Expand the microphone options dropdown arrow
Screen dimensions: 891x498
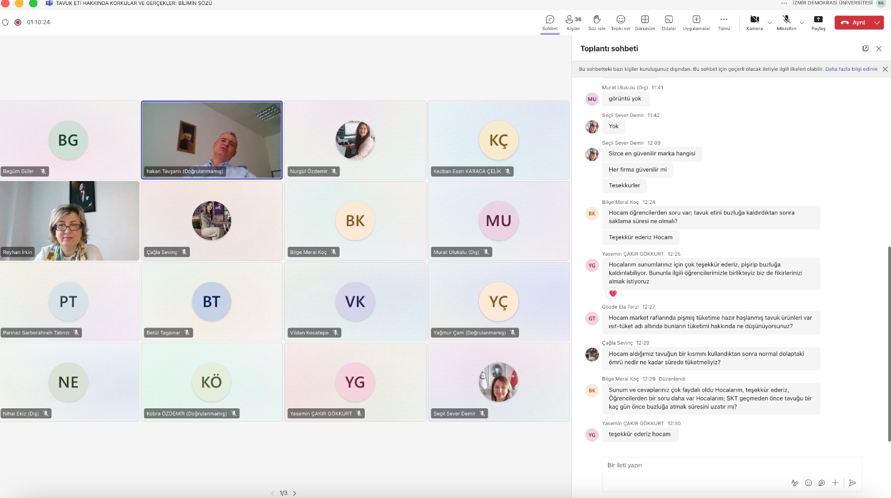coord(802,23)
